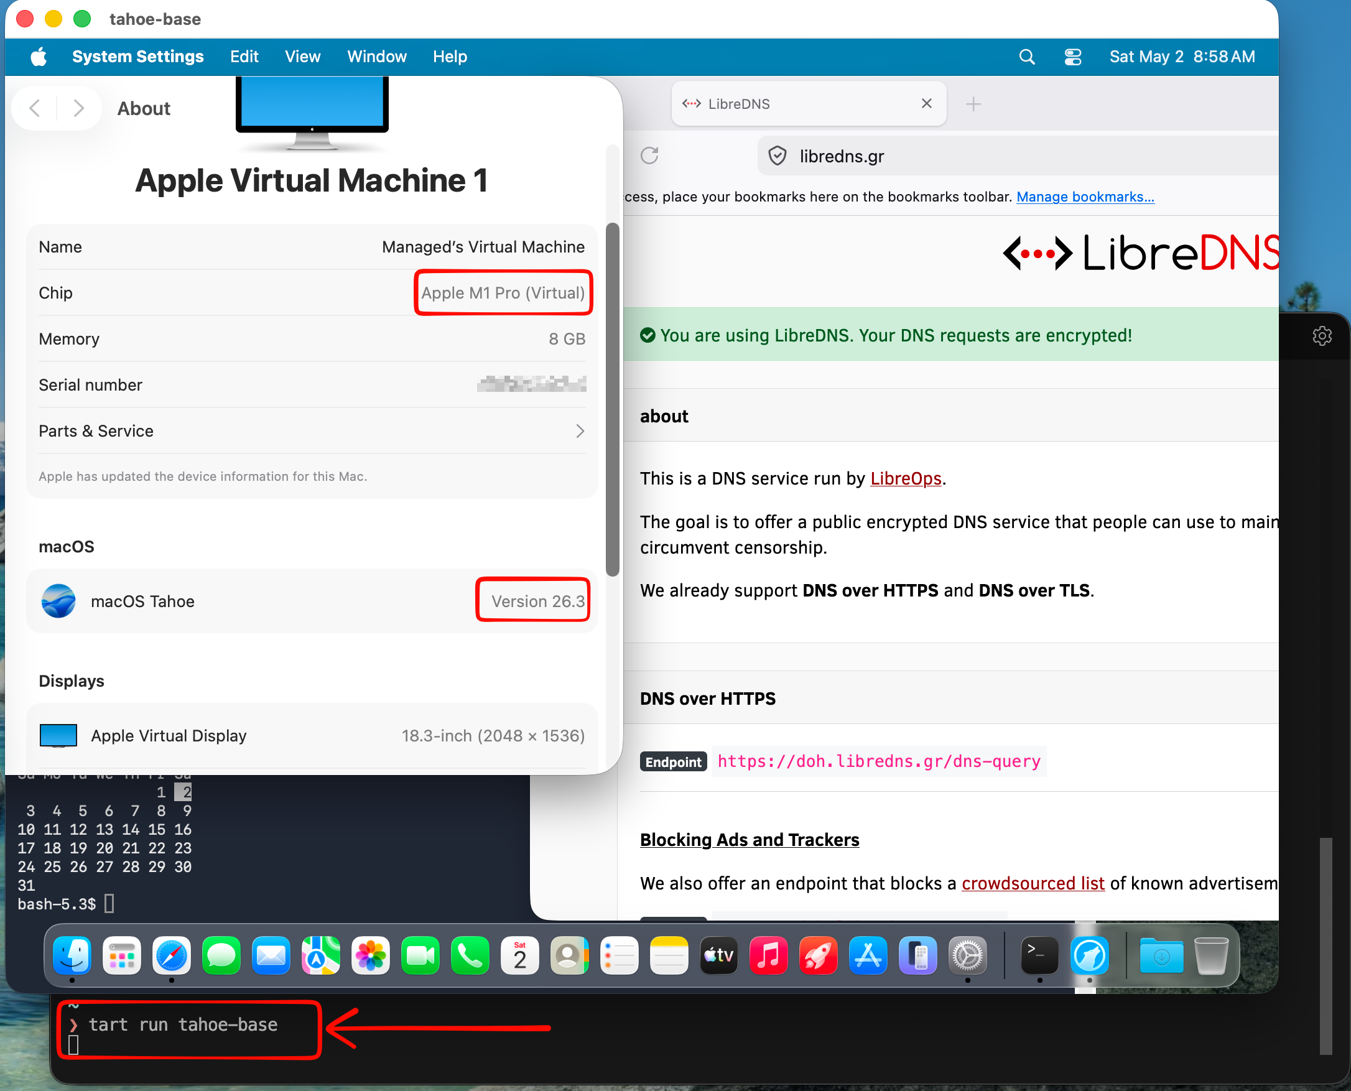Open the Edit menu
This screenshot has height=1091, width=1351.
pos(244,57)
